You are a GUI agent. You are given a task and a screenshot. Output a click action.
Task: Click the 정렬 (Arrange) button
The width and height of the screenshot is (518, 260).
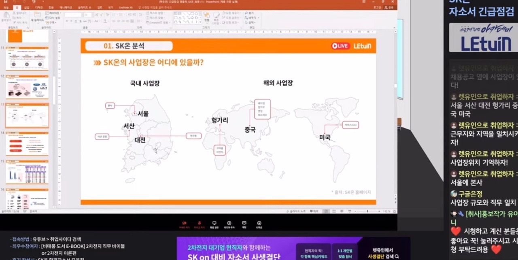tap(206, 17)
